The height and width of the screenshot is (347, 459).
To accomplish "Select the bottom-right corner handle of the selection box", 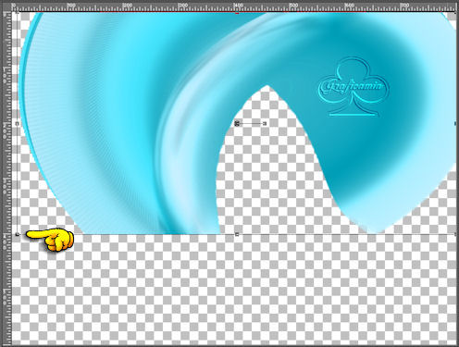I will click(x=456, y=235).
